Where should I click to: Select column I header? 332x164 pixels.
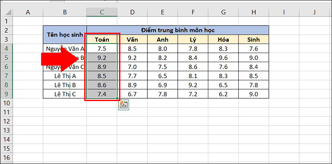tap(284, 12)
